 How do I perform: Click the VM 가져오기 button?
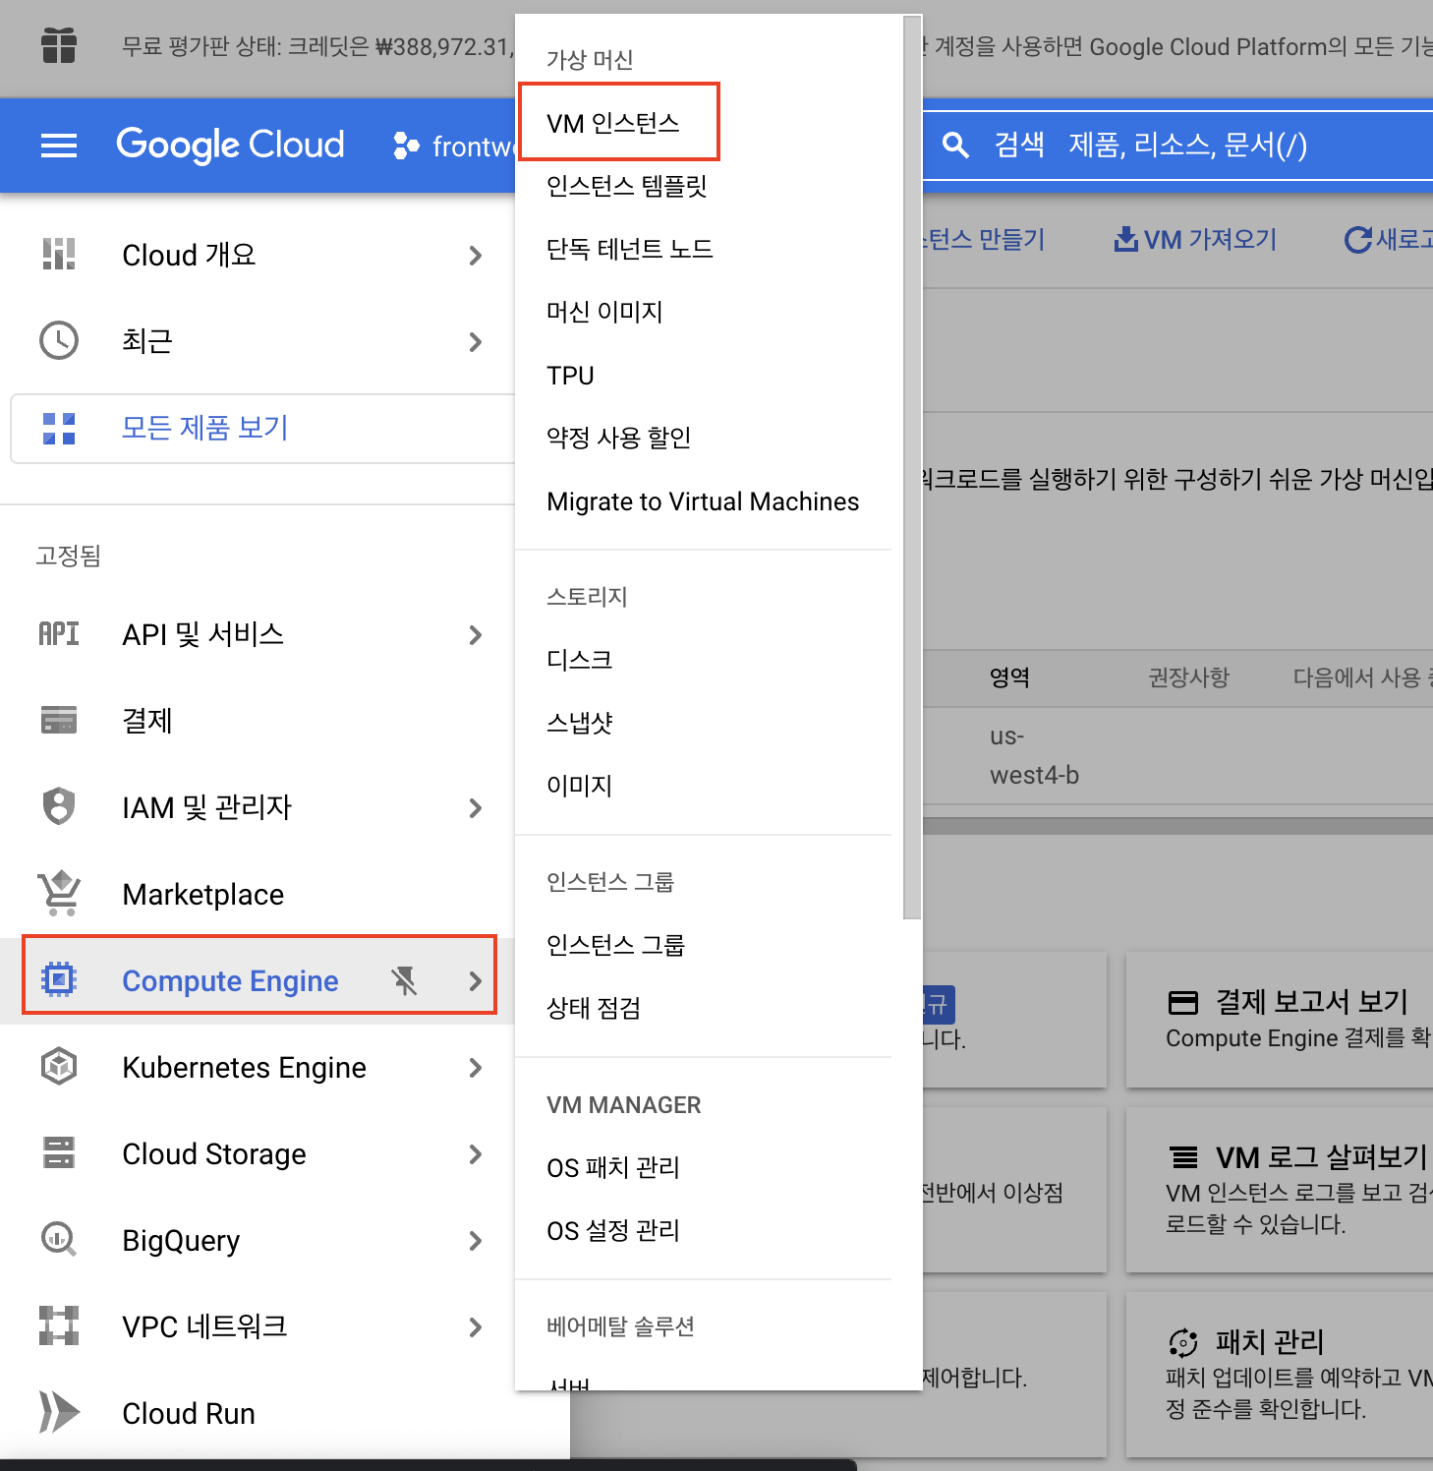coord(1194,239)
